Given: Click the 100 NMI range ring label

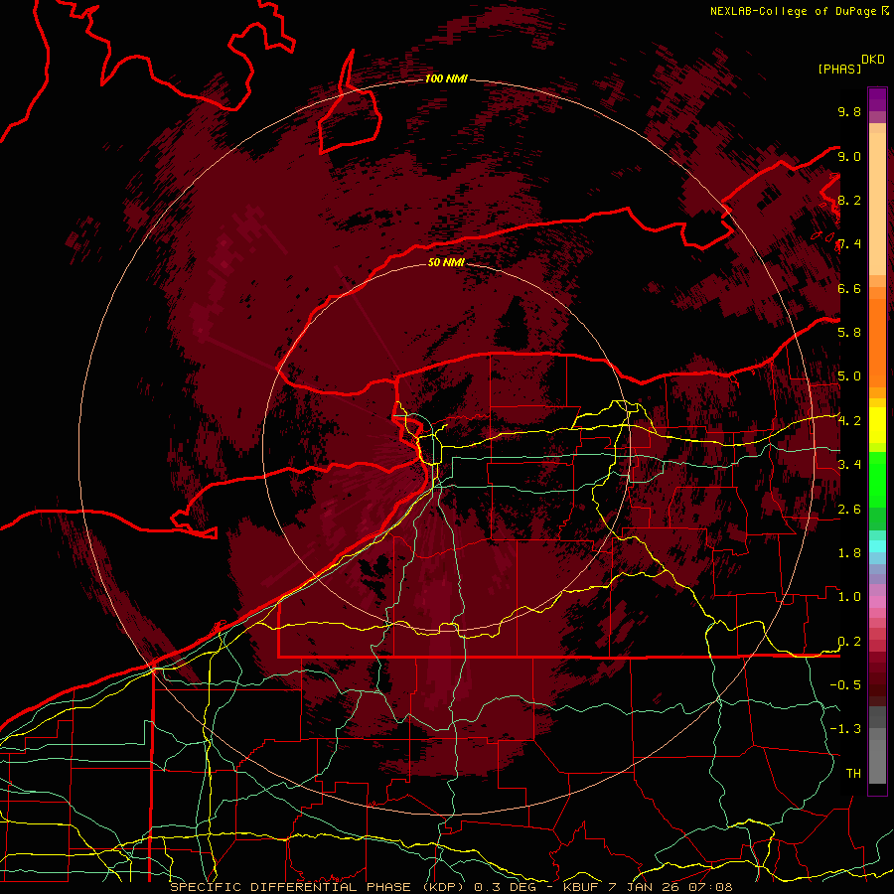Looking at the screenshot, I should click(446, 78).
